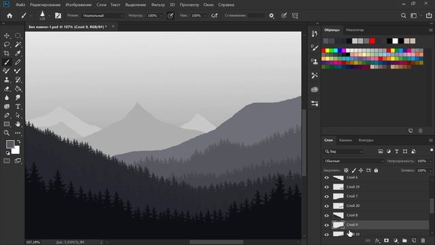
Task: Select the Magic Wand tool
Action: (x=18, y=44)
